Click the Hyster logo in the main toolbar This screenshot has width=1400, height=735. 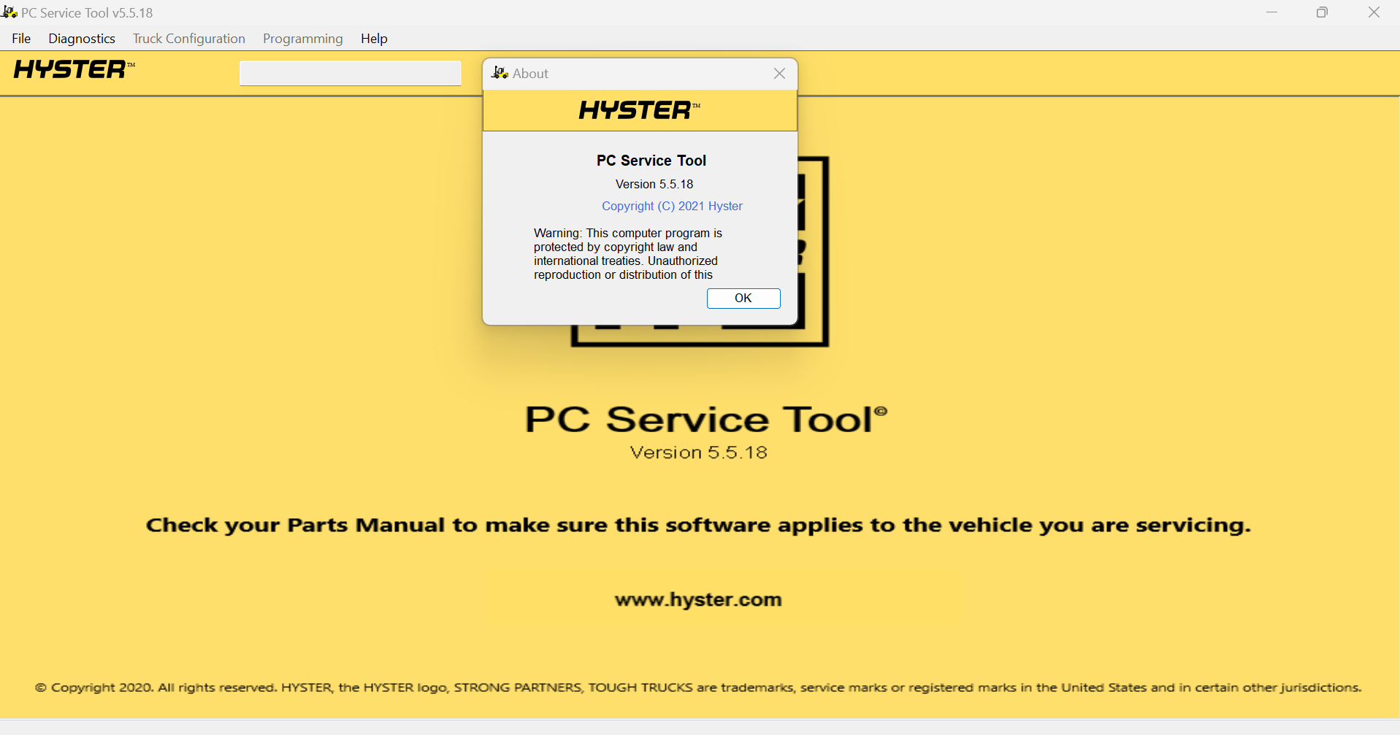74,69
